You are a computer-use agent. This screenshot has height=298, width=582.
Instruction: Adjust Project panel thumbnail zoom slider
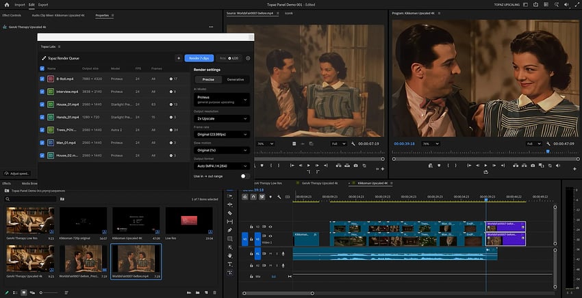pyautogui.click(x=49, y=293)
